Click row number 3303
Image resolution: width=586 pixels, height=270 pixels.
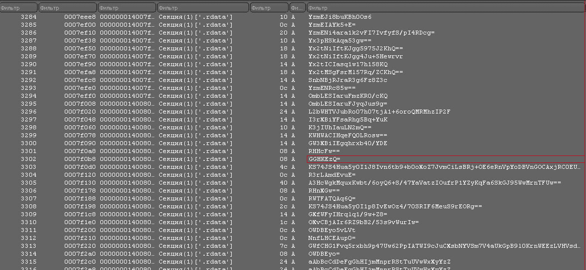28,167
